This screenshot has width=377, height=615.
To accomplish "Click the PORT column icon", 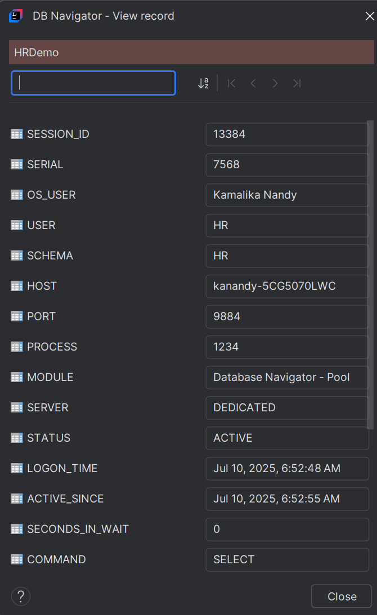I will [x=17, y=317].
